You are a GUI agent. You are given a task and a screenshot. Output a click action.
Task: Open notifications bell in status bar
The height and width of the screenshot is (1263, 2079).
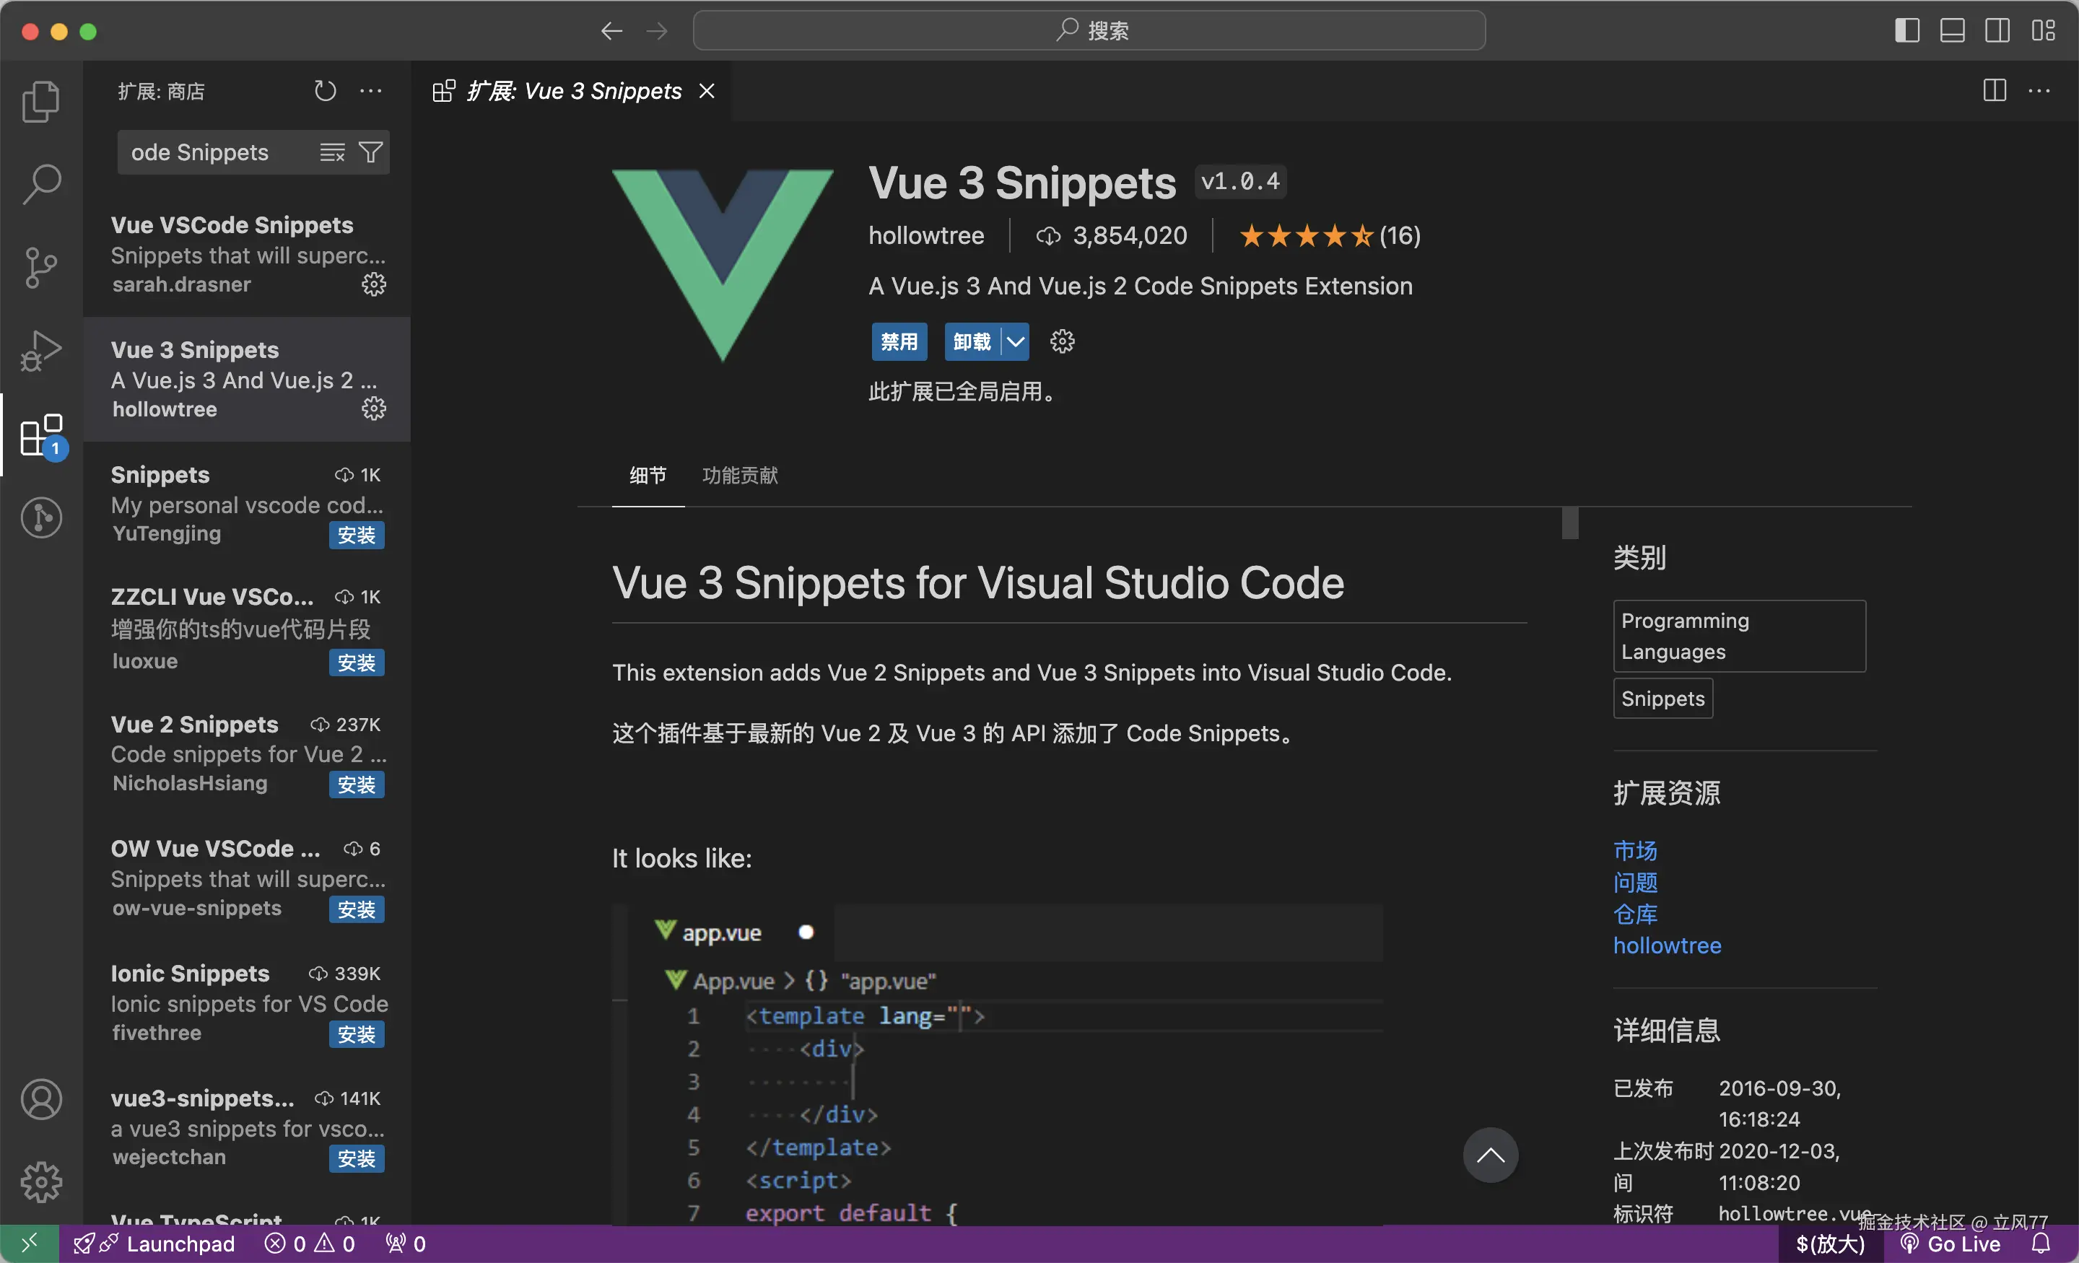2040,1244
